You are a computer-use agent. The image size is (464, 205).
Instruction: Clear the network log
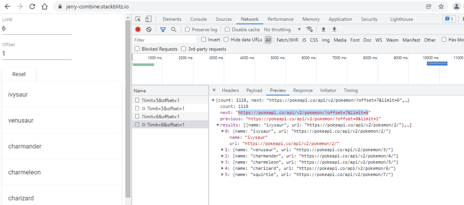[149, 29]
